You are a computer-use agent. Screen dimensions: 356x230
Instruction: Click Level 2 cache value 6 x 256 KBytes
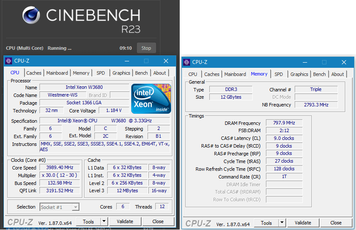[x=127, y=183]
